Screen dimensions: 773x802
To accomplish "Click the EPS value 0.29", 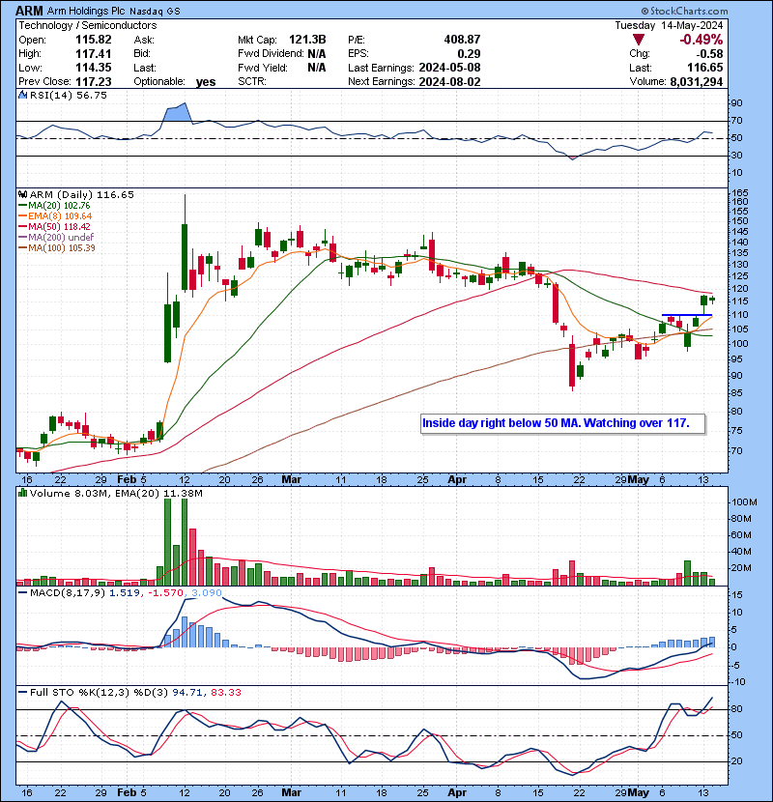I will click(469, 54).
